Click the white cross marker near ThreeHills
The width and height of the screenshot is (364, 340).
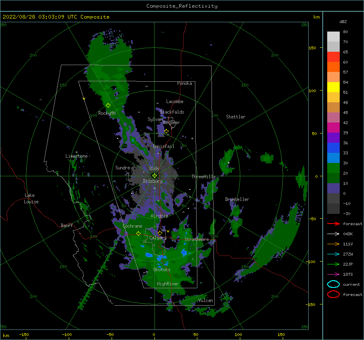pyautogui.click(x=229, y=163)
